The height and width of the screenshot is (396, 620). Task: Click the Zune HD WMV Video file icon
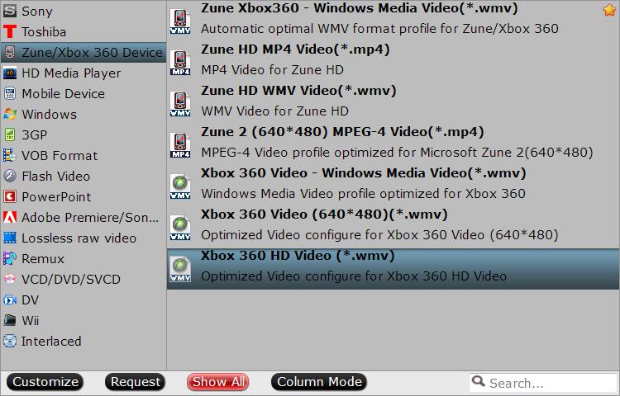pyautogui.click(x=180, y=104)
